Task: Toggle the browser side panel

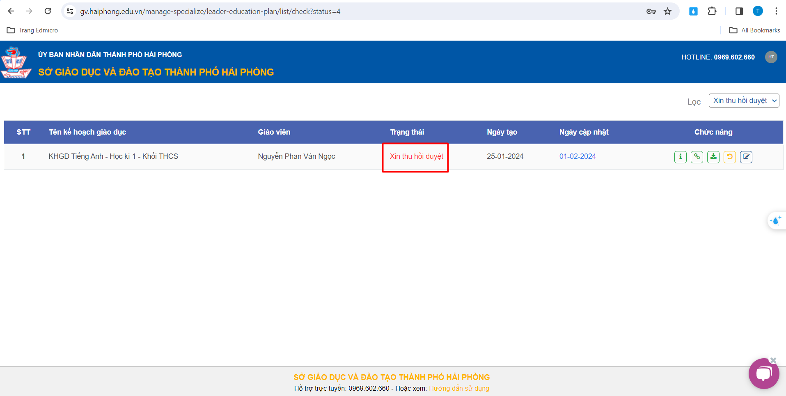Action: pyautogui.click(x=739, y=11)
